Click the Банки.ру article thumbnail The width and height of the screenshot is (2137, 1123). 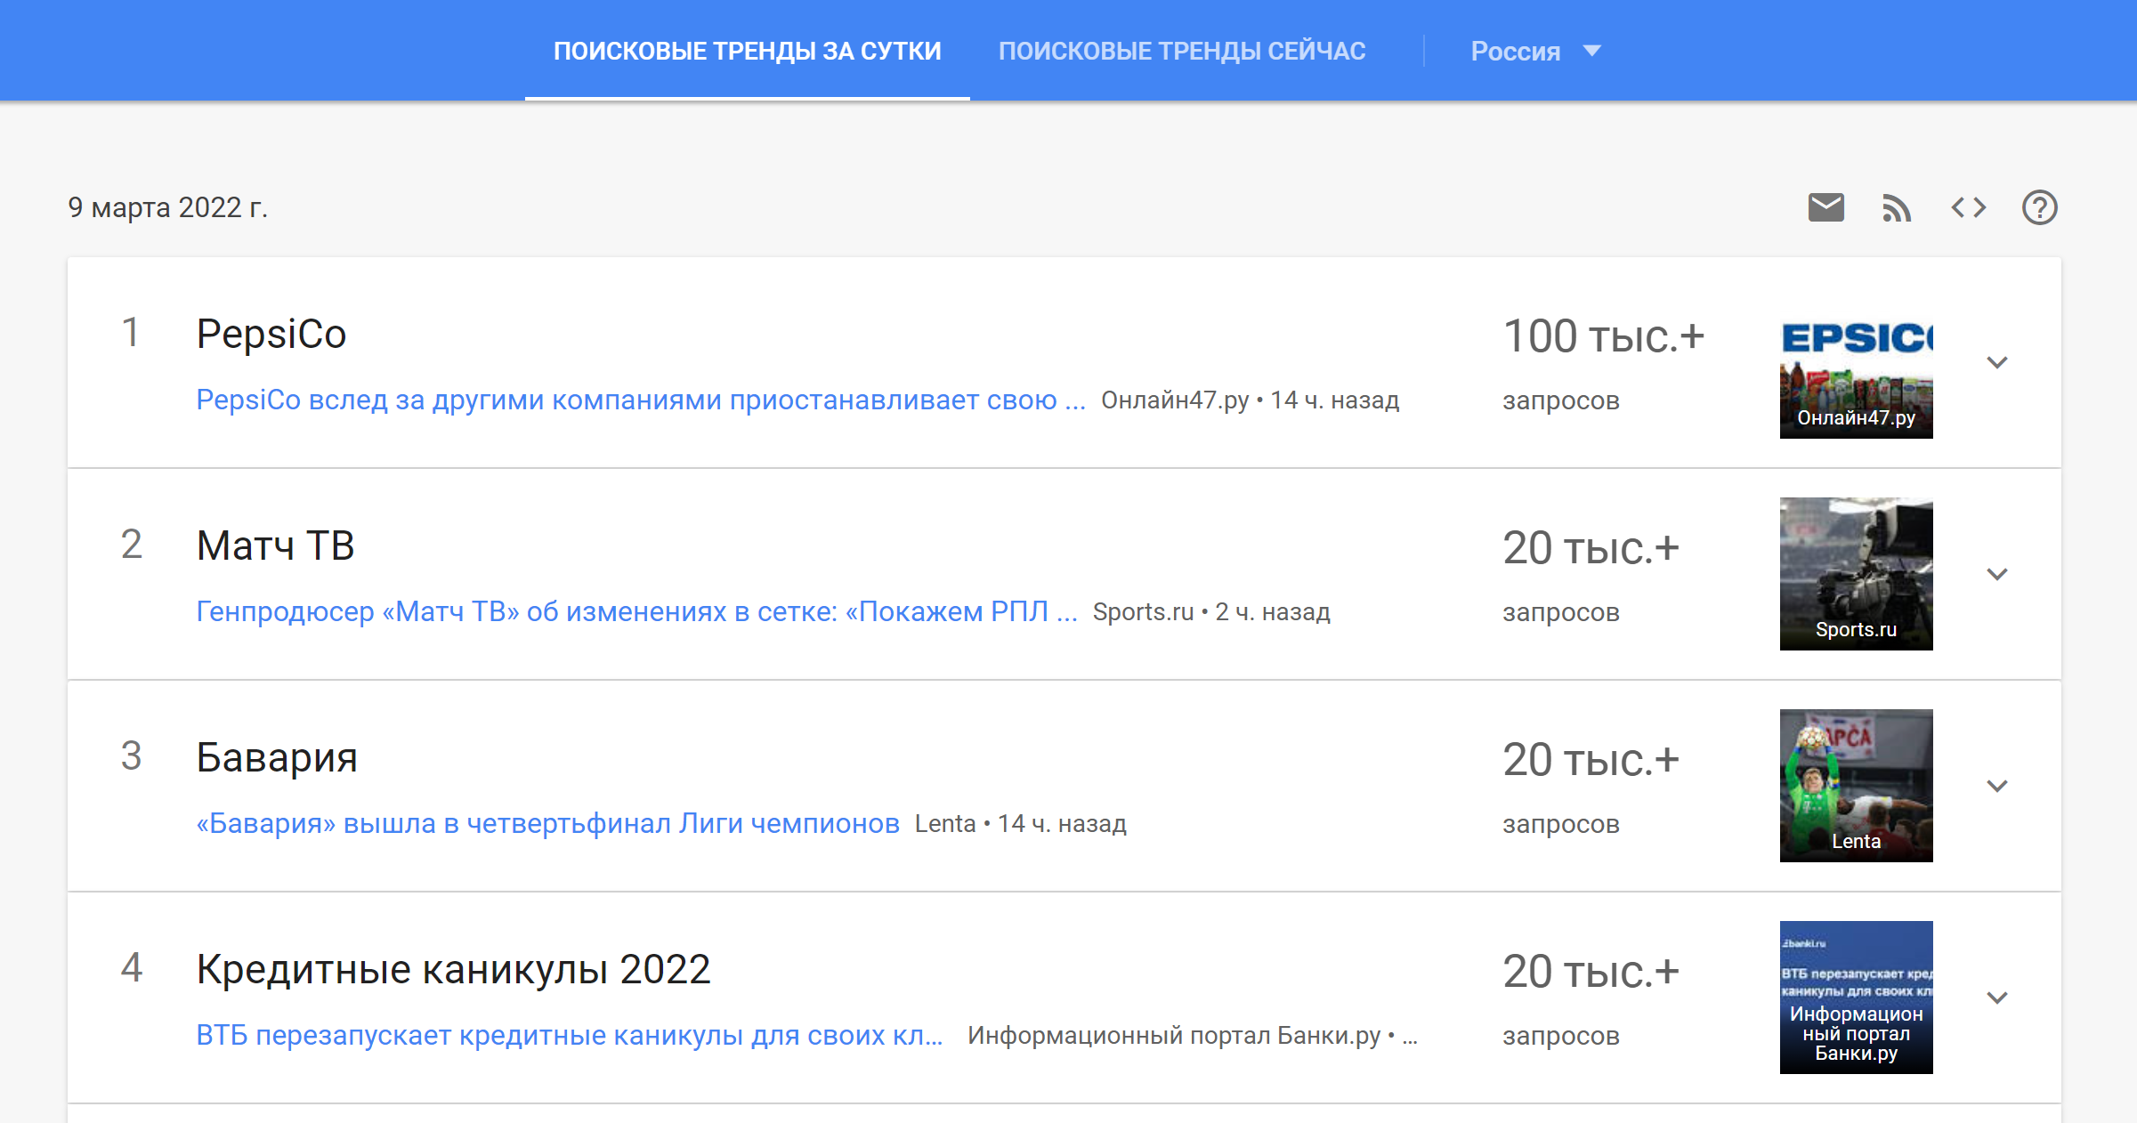(1856, 998)
